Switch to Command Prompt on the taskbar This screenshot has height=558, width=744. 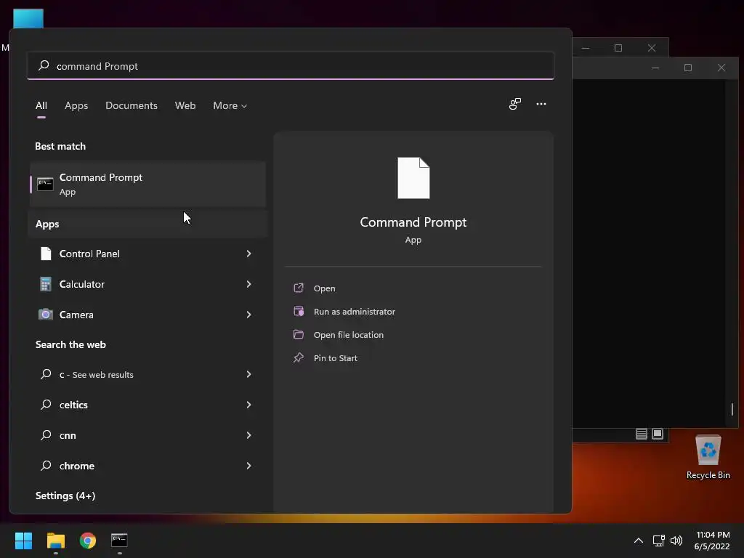coord(119,541)
